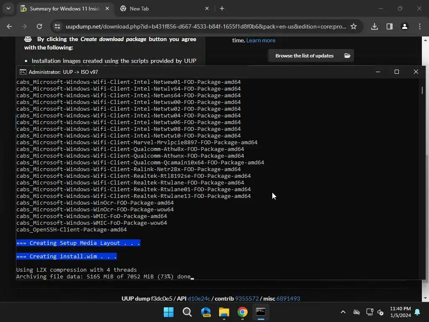Click the cmd icon in console title bar
The image size is (429, 322).
point(23,72)
